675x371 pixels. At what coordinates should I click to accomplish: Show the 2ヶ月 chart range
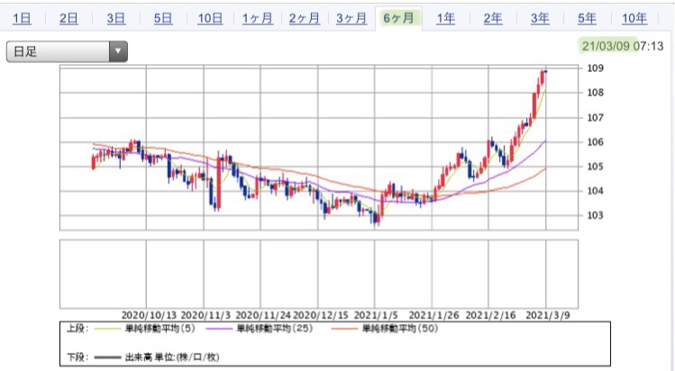305,19
